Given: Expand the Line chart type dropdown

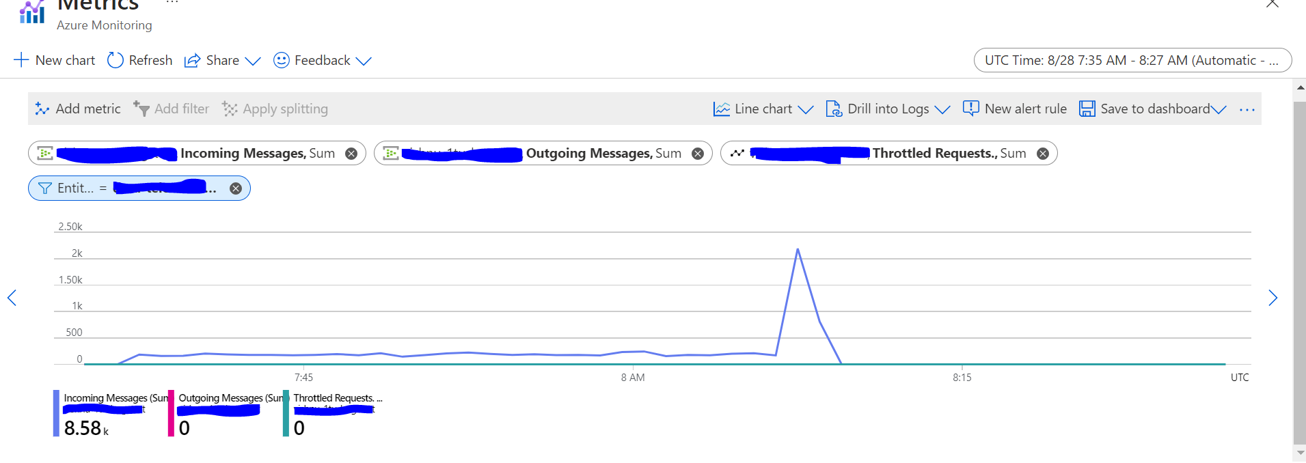Looking at the screenshot, I should click(x=763, y=109).
